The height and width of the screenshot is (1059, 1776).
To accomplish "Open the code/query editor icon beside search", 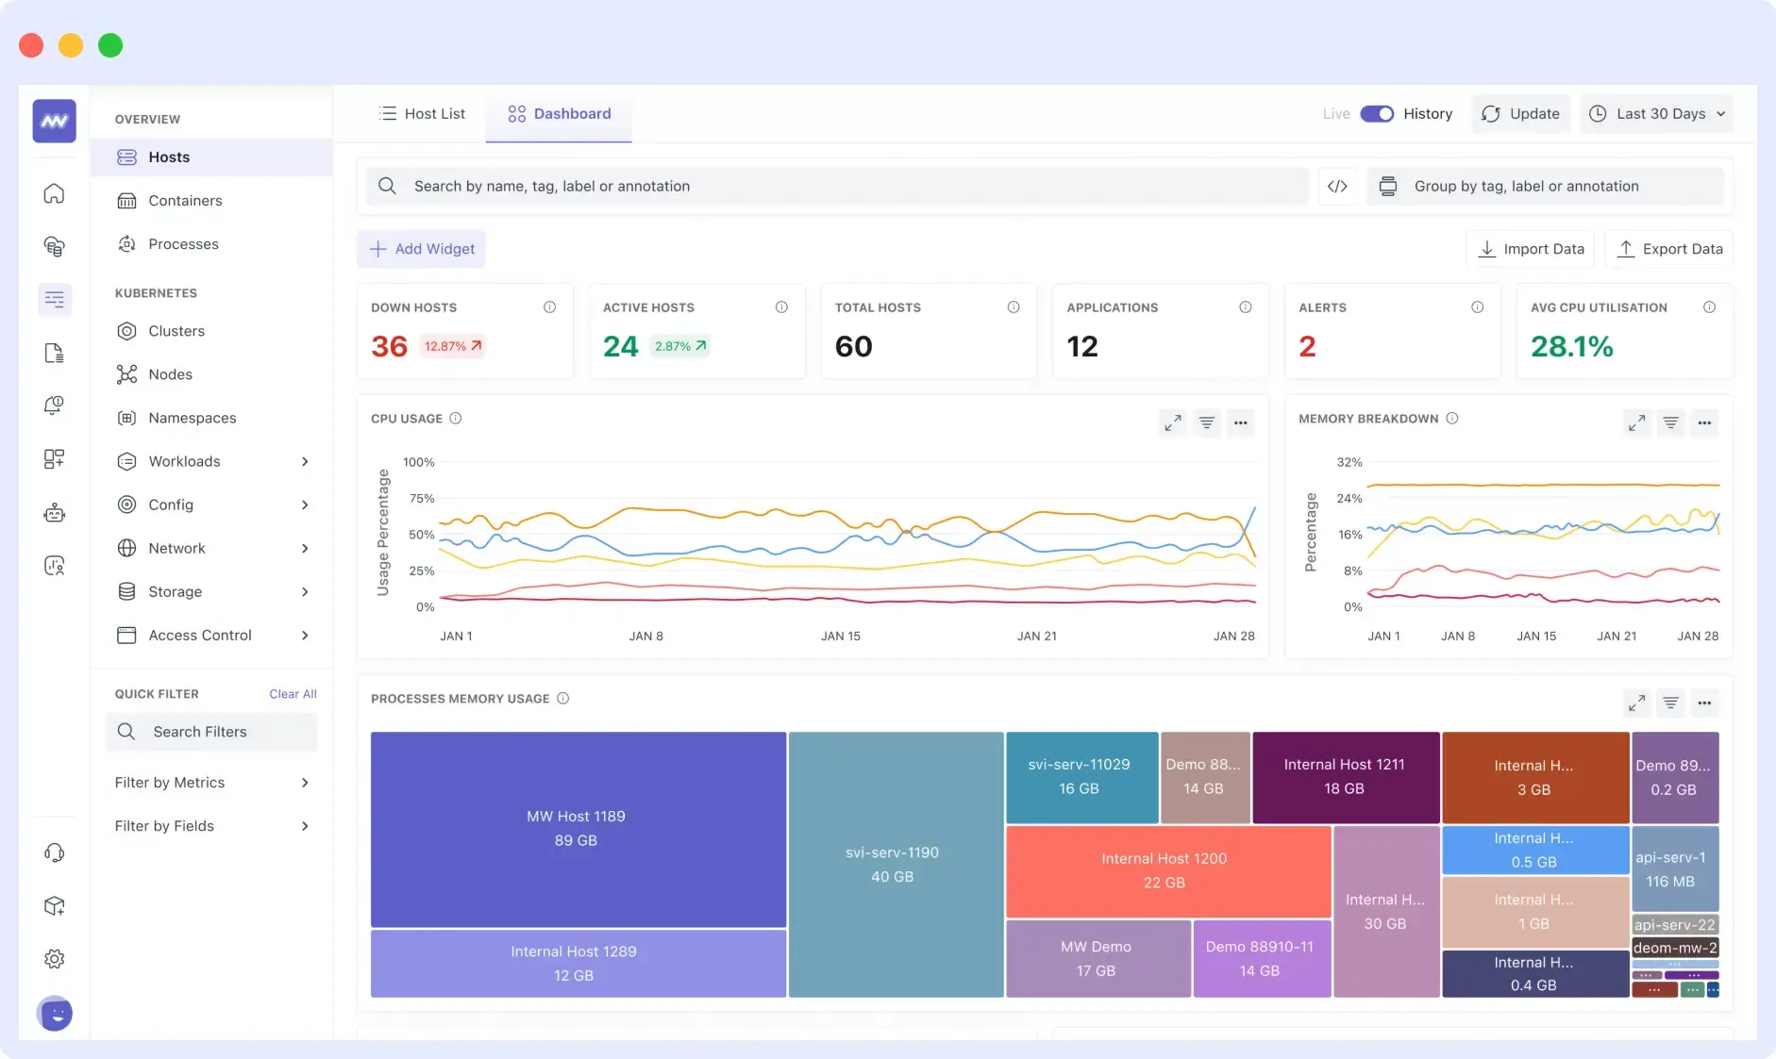I will [x=1338, y=186].
